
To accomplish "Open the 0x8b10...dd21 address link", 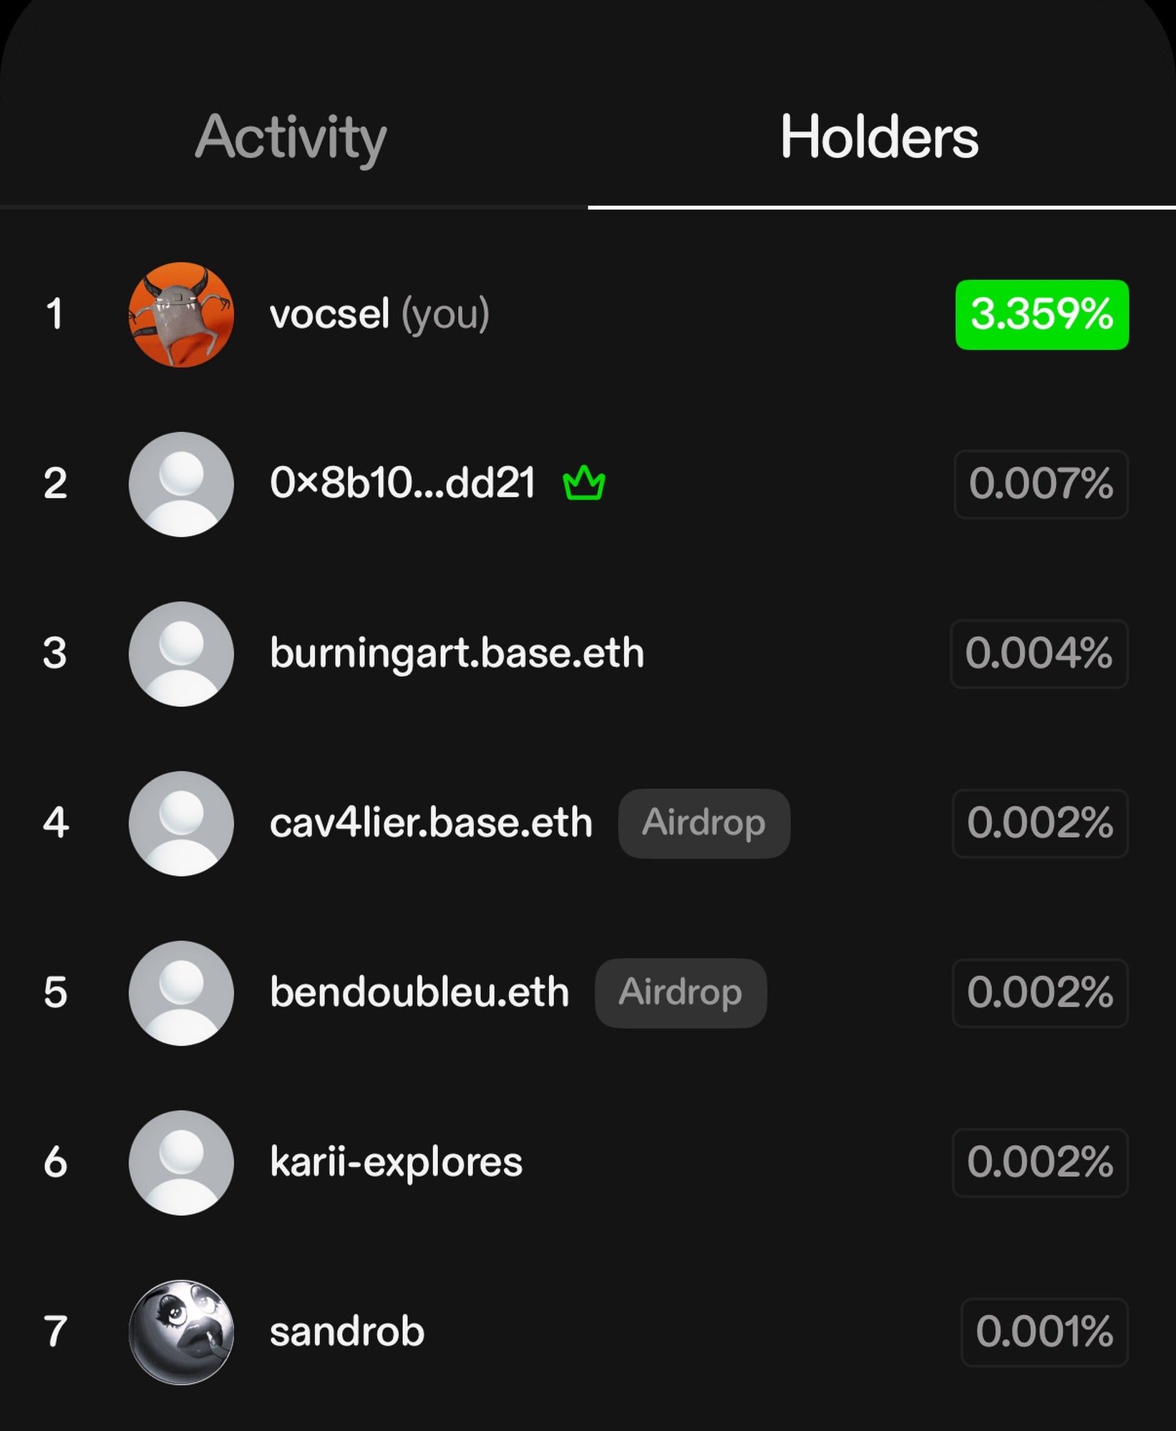I will [x=402, y=484].
